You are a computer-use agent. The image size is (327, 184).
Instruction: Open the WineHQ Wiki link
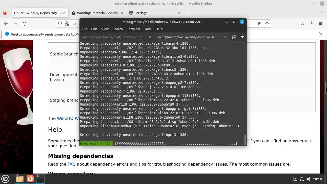(x=68, y=118)
